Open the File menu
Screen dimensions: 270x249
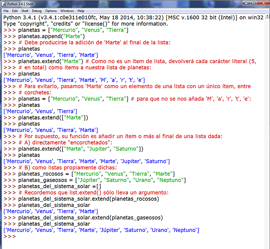[6, 11]
